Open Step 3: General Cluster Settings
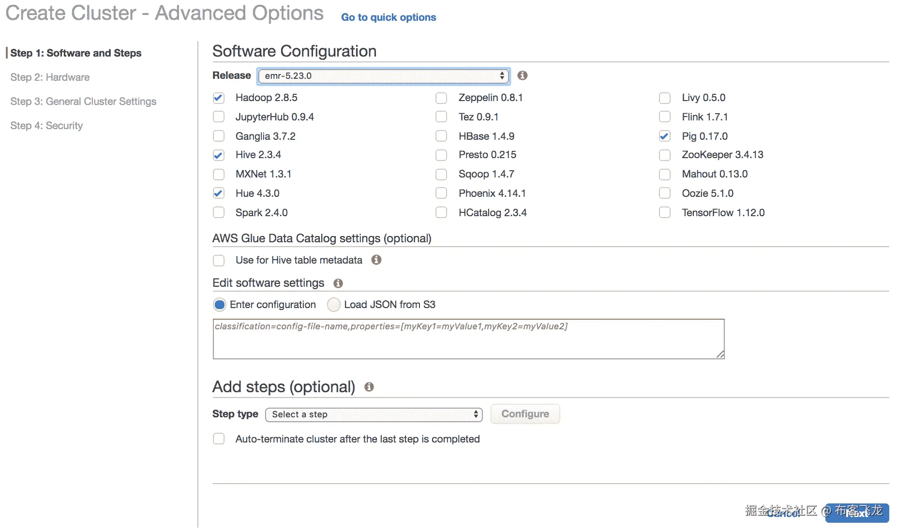Image resolution: width=897 pixels, height=531 pixels. click(83, 102)
